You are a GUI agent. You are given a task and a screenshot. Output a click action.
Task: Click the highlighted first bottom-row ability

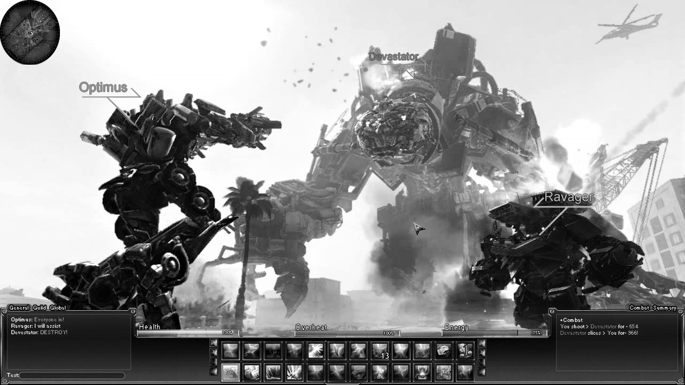tap(231, 372)
